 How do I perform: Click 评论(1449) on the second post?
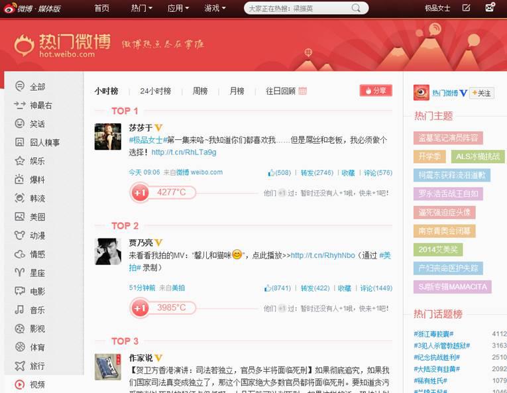376,288
